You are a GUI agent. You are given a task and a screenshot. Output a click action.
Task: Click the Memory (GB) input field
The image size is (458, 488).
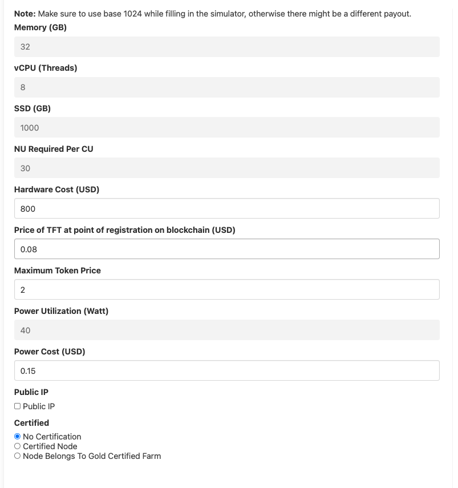[x=226, y=47]
